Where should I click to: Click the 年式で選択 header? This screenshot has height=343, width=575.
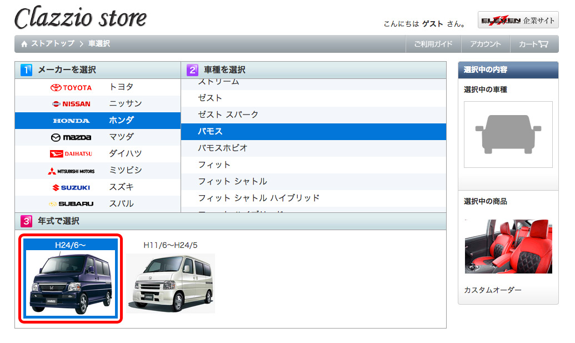[x=59, y=221]
